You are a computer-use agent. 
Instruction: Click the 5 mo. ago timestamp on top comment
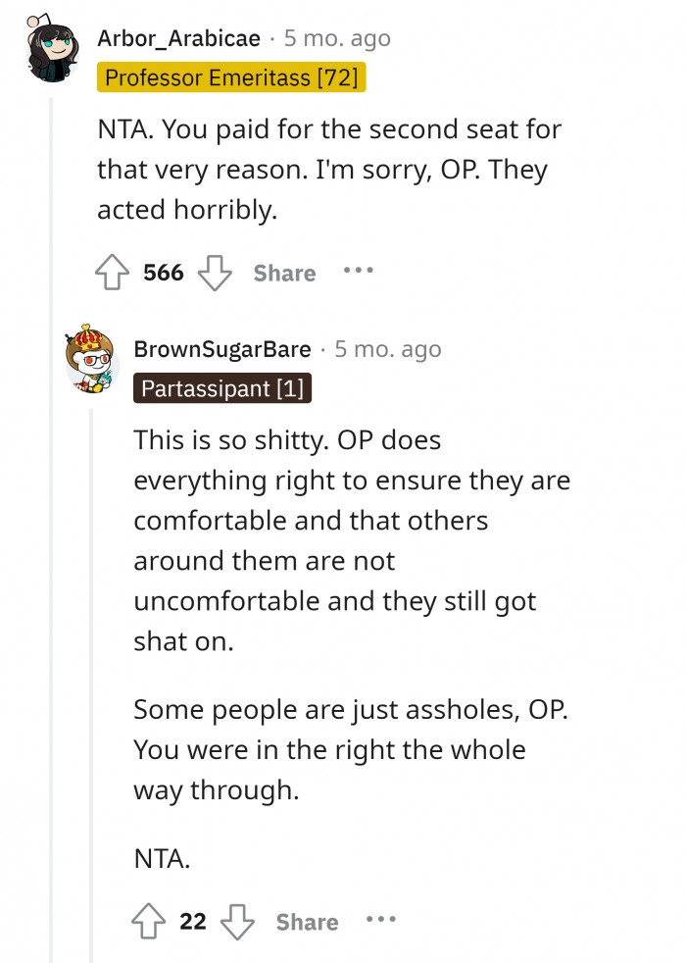[x=336, y=38]
